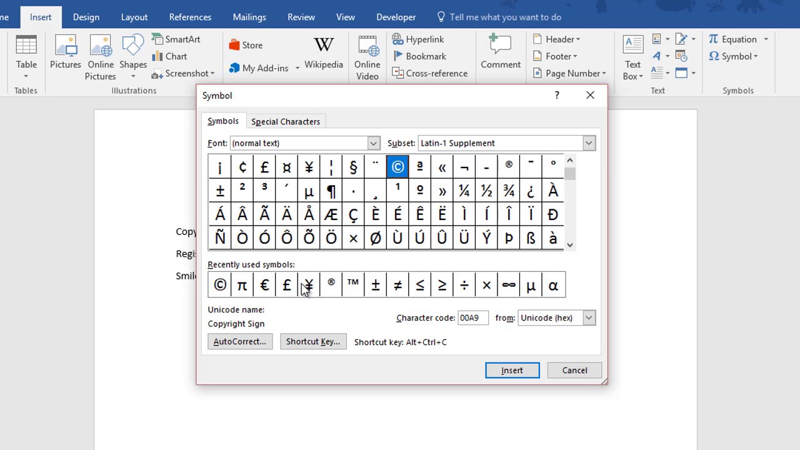Screen dimensions: 800x450
Task: Click the Character code field
Action: 473,317
